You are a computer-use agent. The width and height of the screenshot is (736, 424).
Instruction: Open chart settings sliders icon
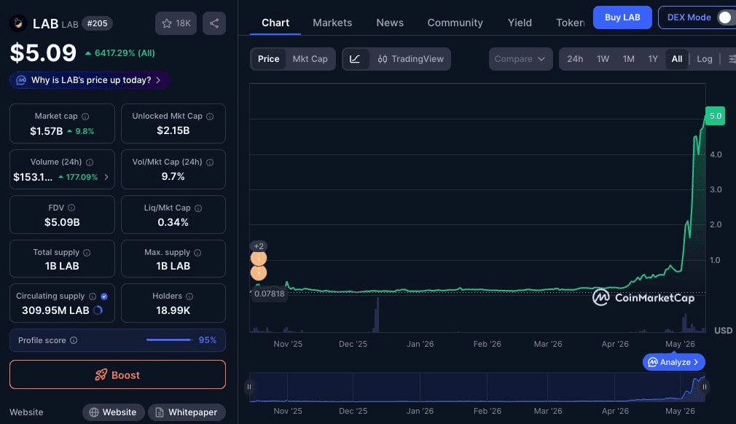[x=732, y=59]
